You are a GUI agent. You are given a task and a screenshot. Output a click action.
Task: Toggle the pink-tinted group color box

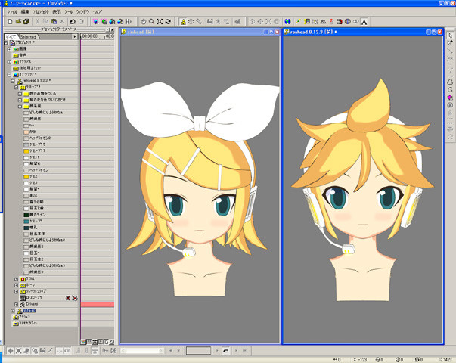click(26, 132)
